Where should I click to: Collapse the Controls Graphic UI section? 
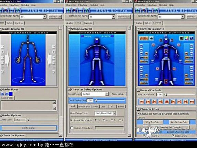[138, 29]
